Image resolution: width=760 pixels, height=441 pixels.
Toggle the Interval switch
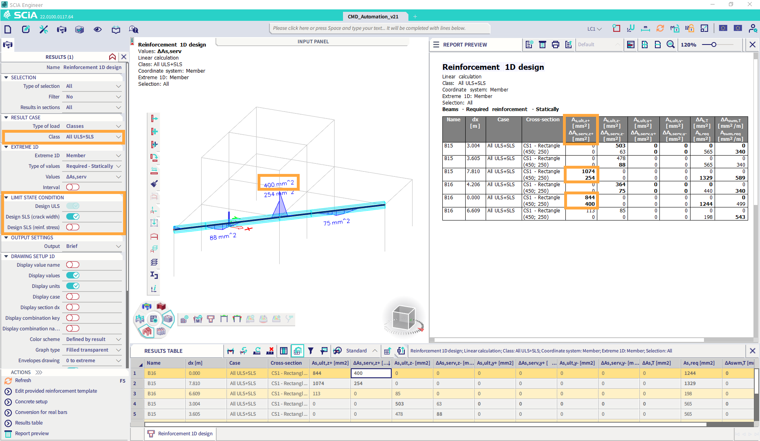point(73,187)
